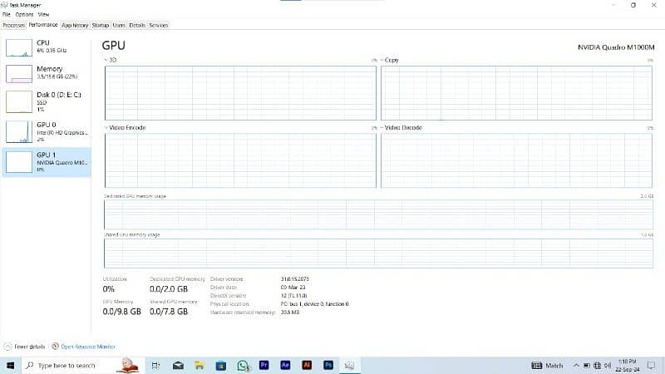665x374 pixels.
Task: Select the CPU performance graph
Action: pos(47,47)
